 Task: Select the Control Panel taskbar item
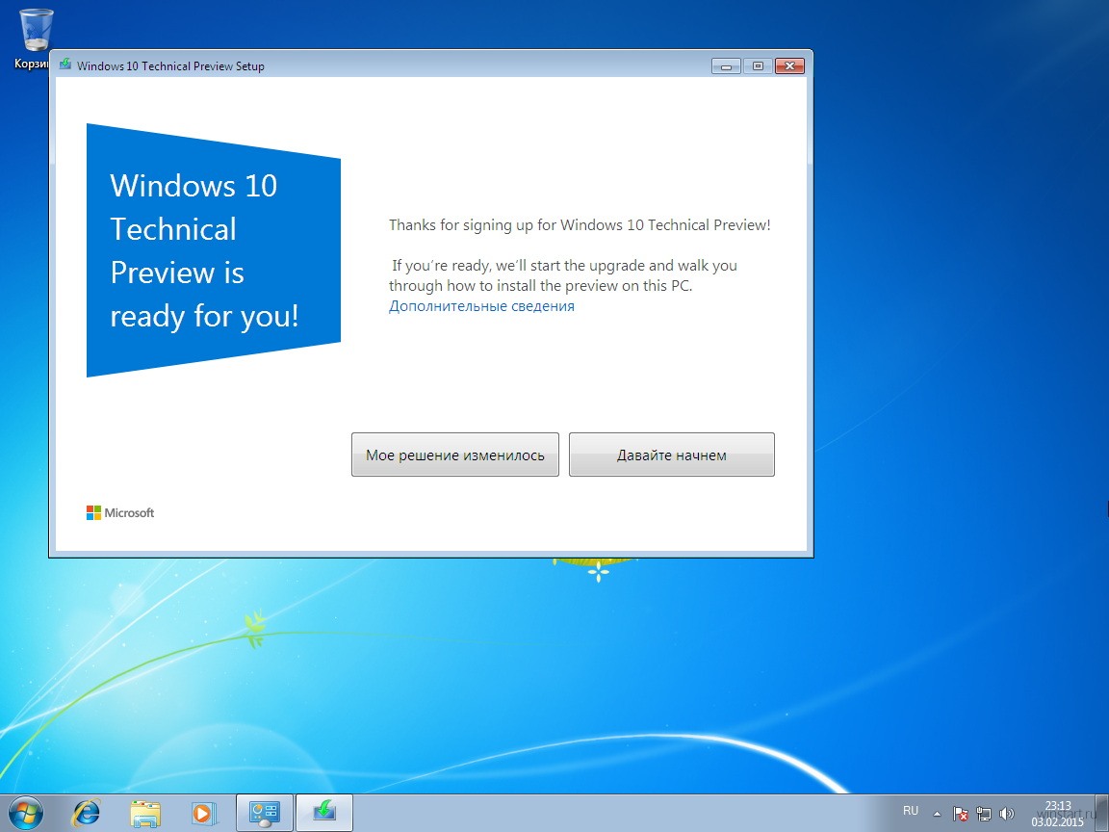(265, 813)
